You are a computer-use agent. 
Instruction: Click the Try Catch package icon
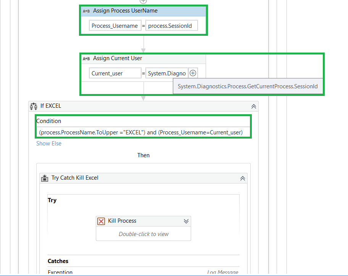pyautogui.click(x=45, y=178)
